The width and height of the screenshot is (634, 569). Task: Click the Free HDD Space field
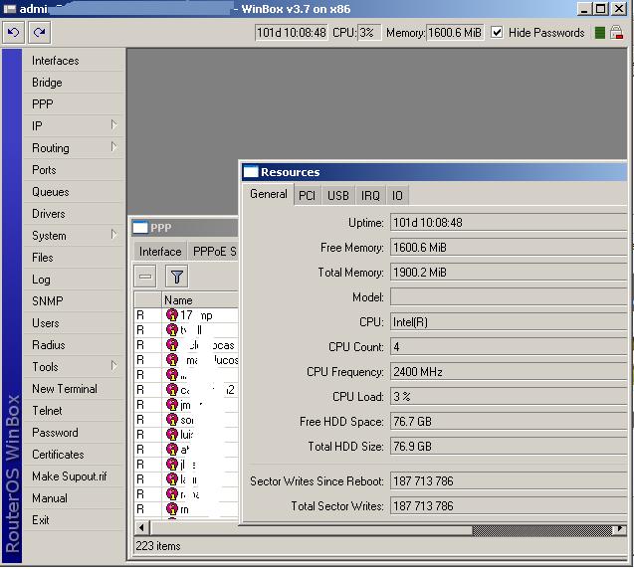[509, 422]
